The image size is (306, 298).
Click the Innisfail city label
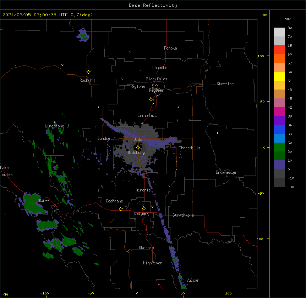(147, 115)
